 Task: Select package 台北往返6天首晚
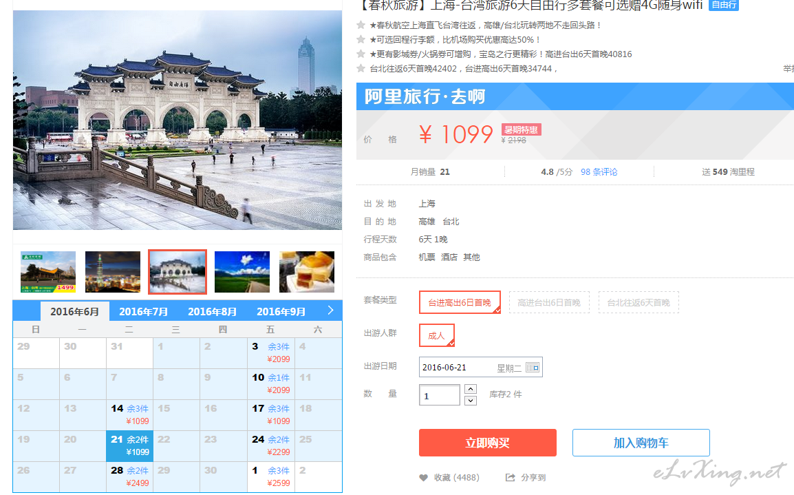pos(639,302)
